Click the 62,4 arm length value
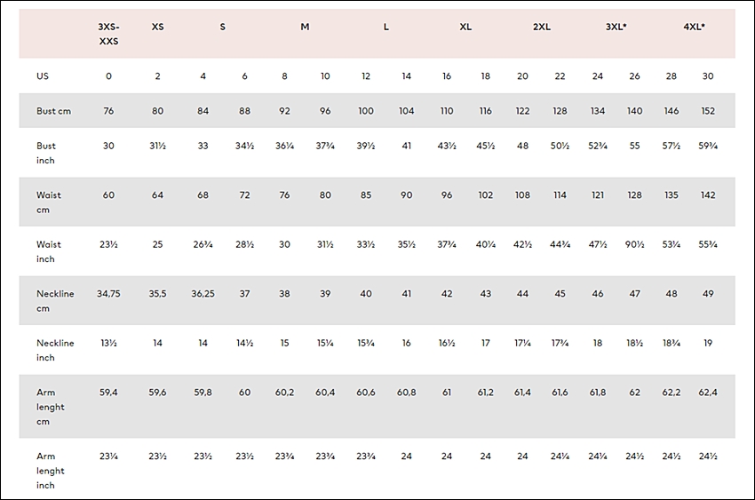Viewport: 755px width, 500px height. (x=708, y=393)
